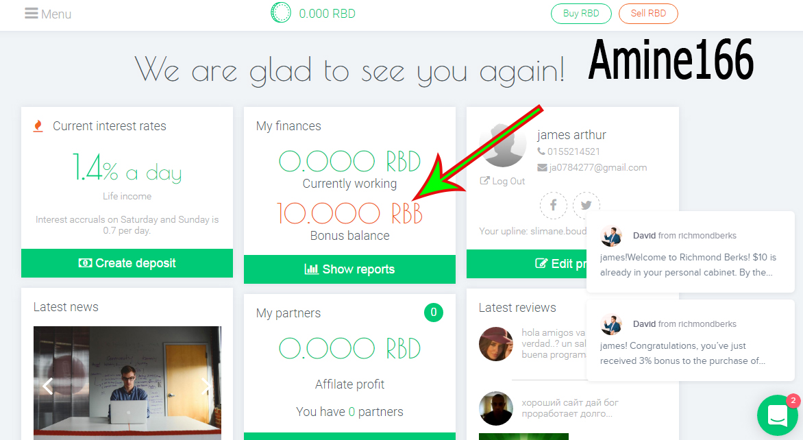The width and height of the screenshot is (803, 440).
Task: Click the partners count badge showing 0
Action: coord(434,313)
